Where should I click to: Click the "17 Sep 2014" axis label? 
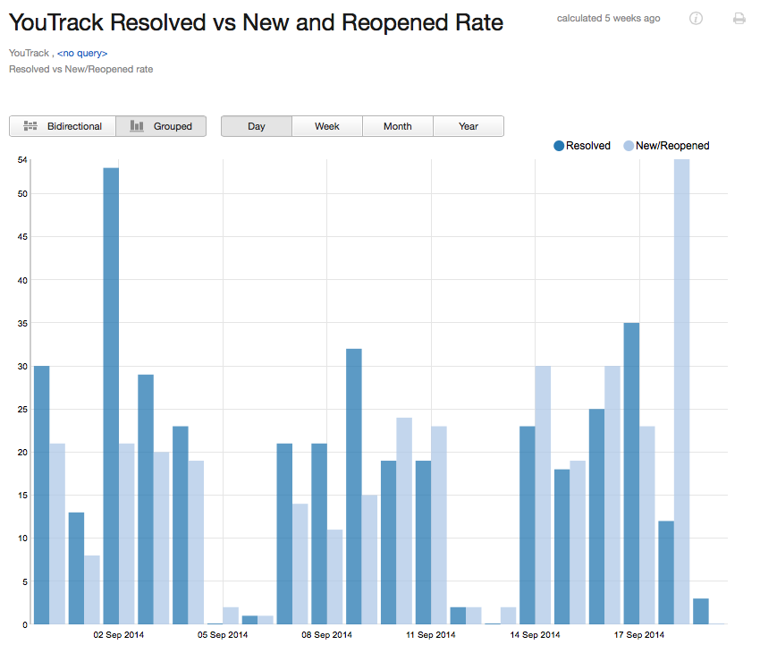point(638,634)
